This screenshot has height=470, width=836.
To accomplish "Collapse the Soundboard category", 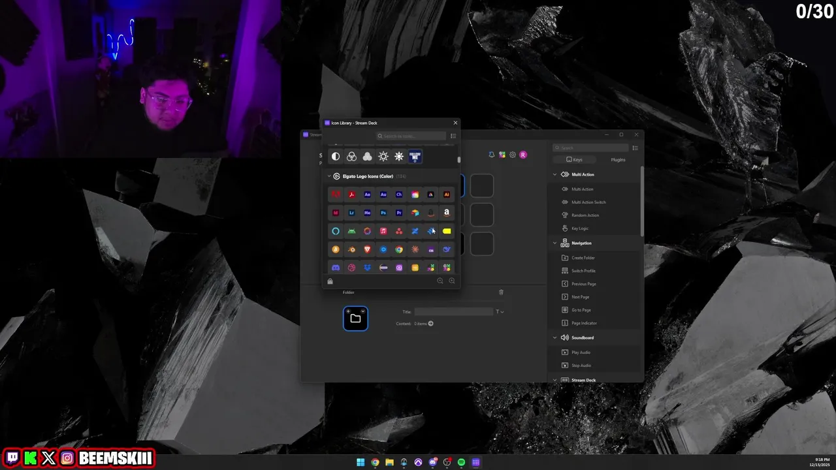I will tap(555, 337).
